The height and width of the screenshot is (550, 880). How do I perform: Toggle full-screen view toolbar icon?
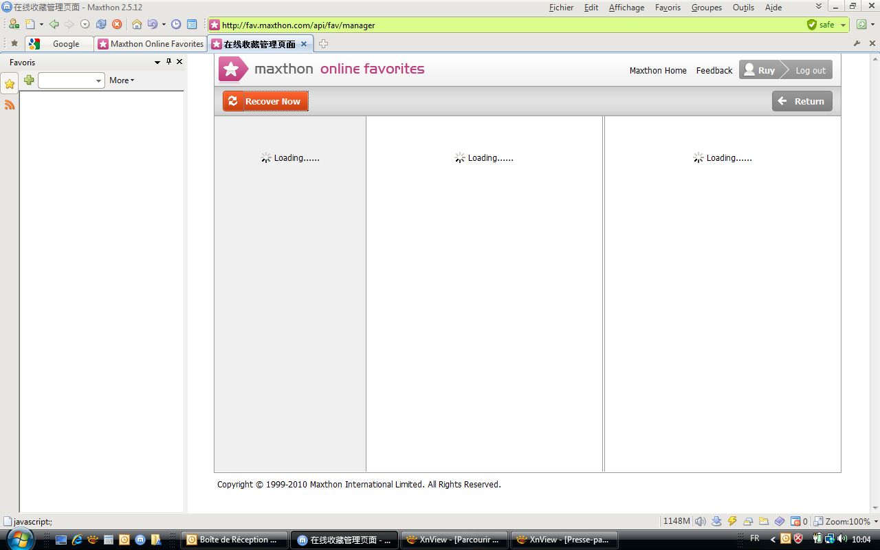click(x=192, y=24)
